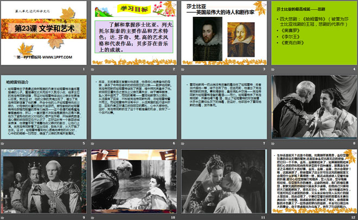Click animation star icon under slide 4
Image resolution: width=358 pixels, height=220 pixels.
click(x=273, y=69)
